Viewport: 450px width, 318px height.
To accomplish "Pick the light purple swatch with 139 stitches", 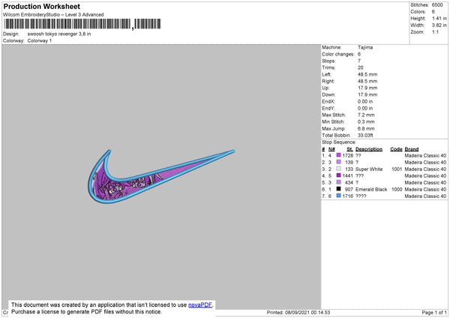I will [339, 162].
